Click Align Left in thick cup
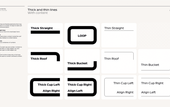The height and width of the screenshot is (107, 170). (75, 91)
